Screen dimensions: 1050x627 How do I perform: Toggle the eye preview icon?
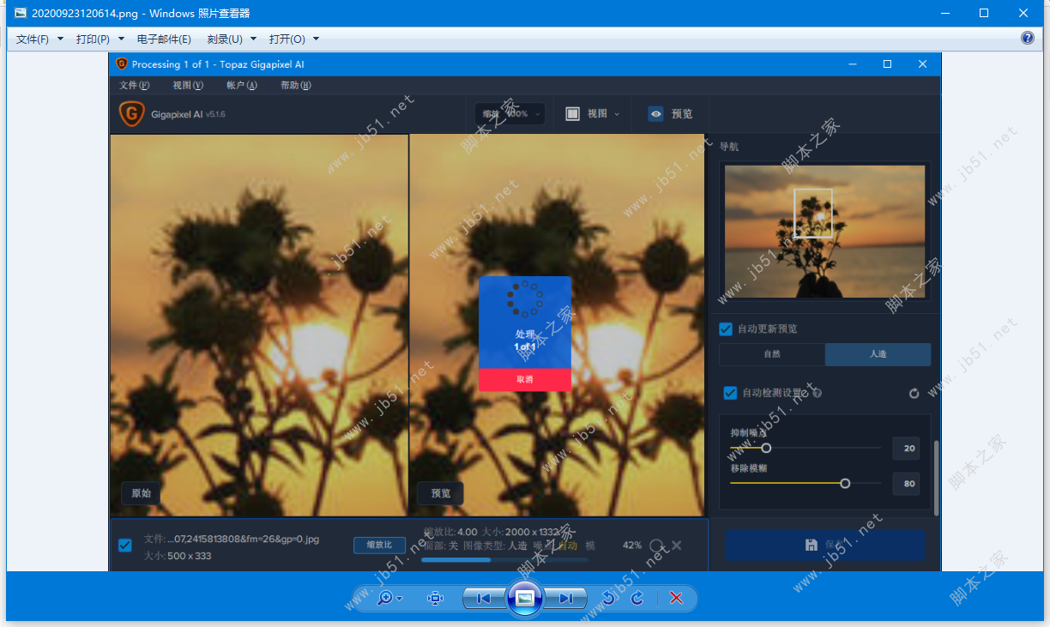coord(655,113)
